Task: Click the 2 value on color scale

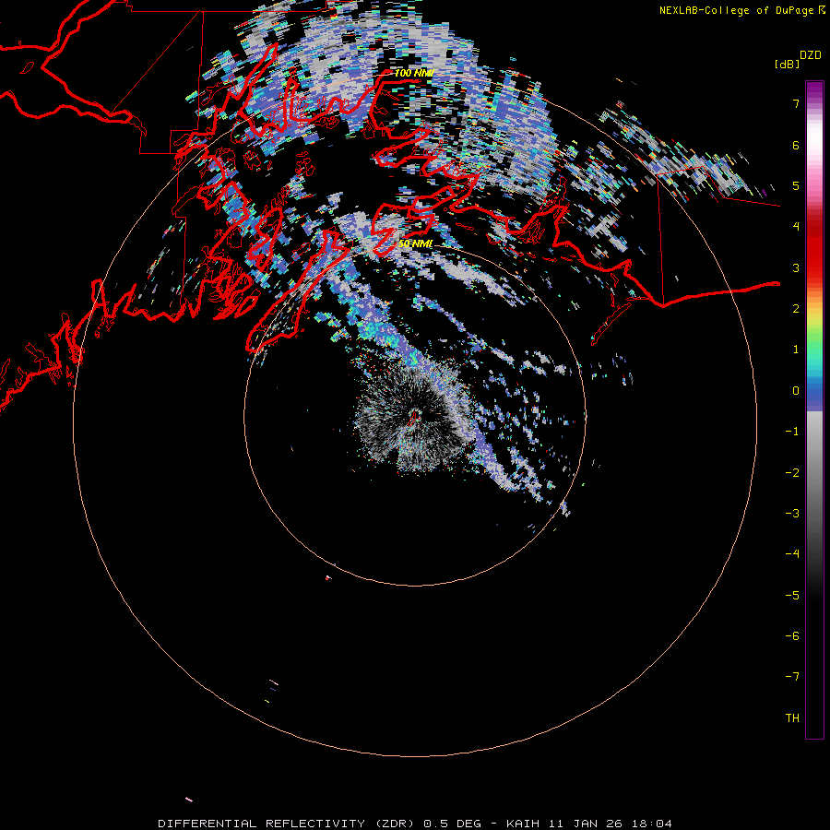Action: point(796,309)
